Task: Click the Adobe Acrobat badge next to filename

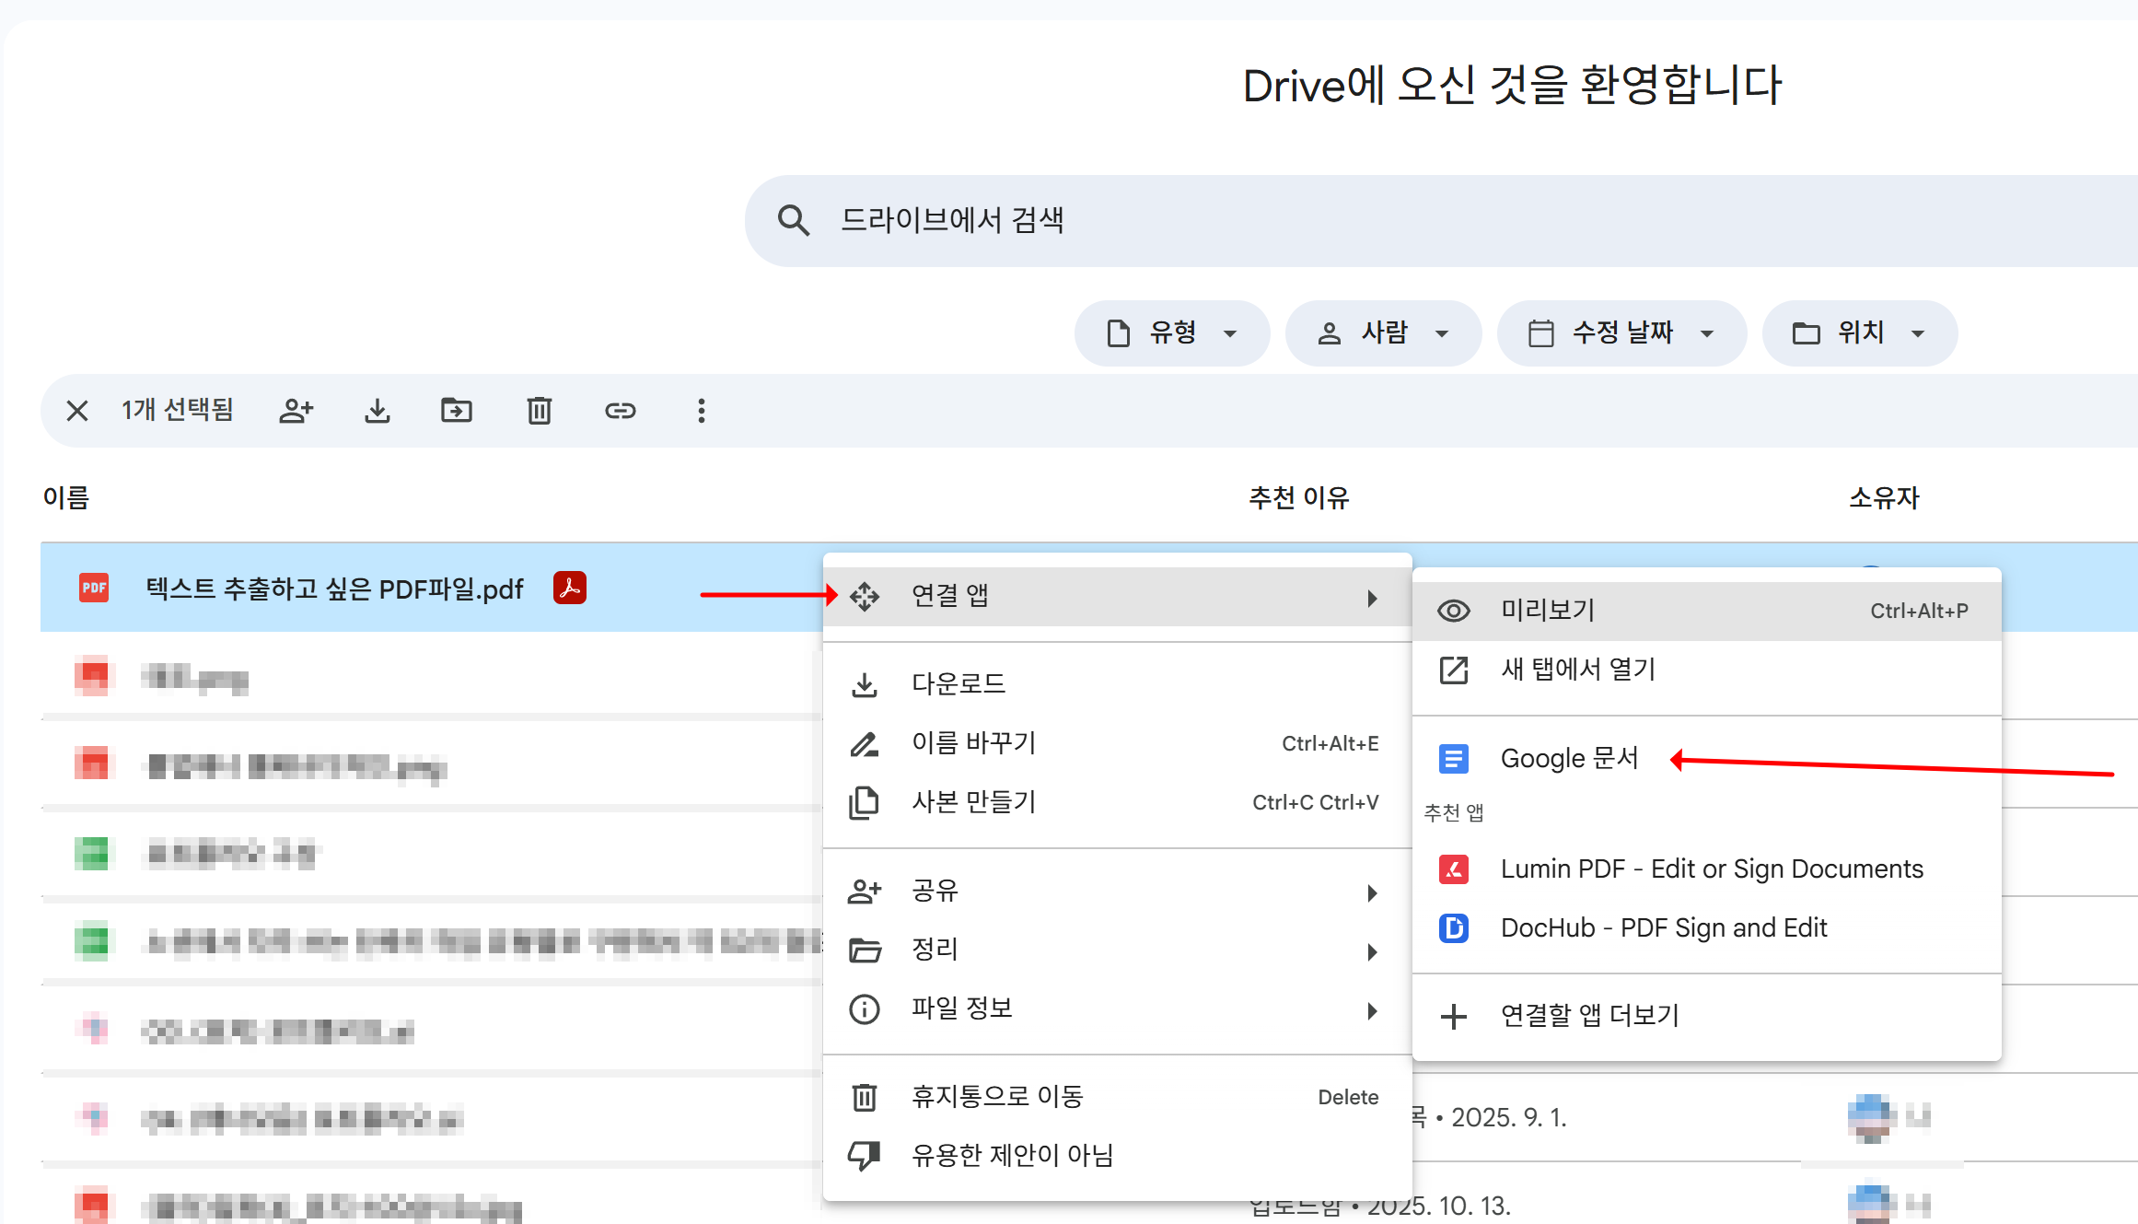Action: tap(570, 588)
